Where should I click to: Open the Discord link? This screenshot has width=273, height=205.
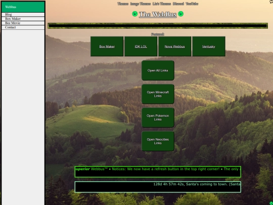click(x=178, y=4)
